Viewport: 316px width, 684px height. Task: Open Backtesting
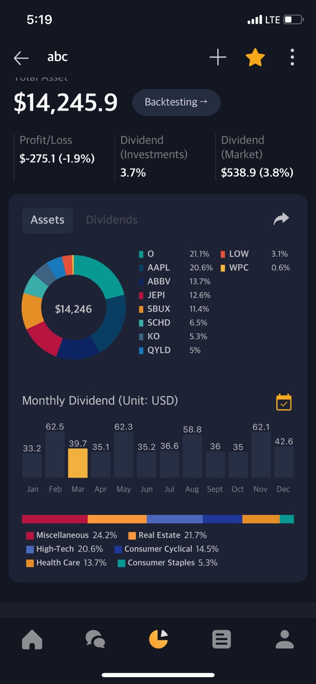coord(176,102)
